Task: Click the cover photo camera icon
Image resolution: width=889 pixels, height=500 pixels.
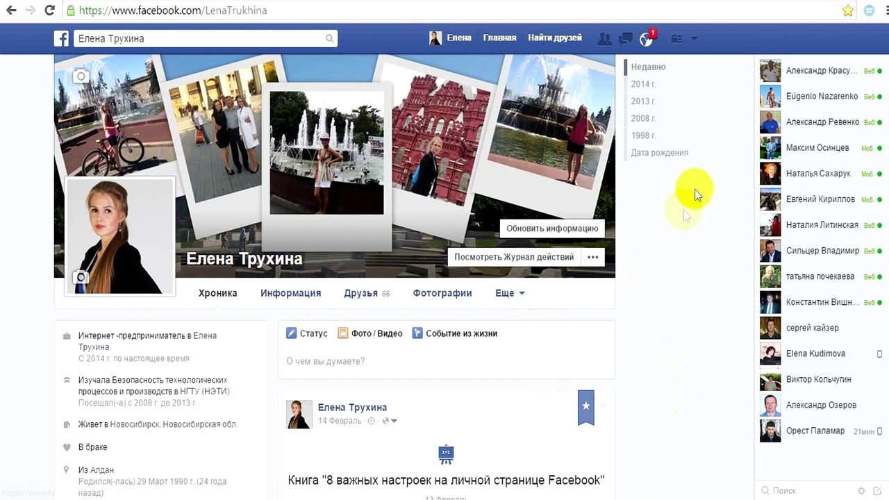Action: [x=81, y=76]
